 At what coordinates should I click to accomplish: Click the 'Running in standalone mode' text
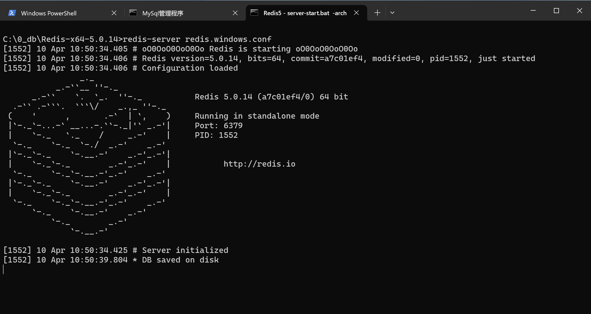click(257, 116)
